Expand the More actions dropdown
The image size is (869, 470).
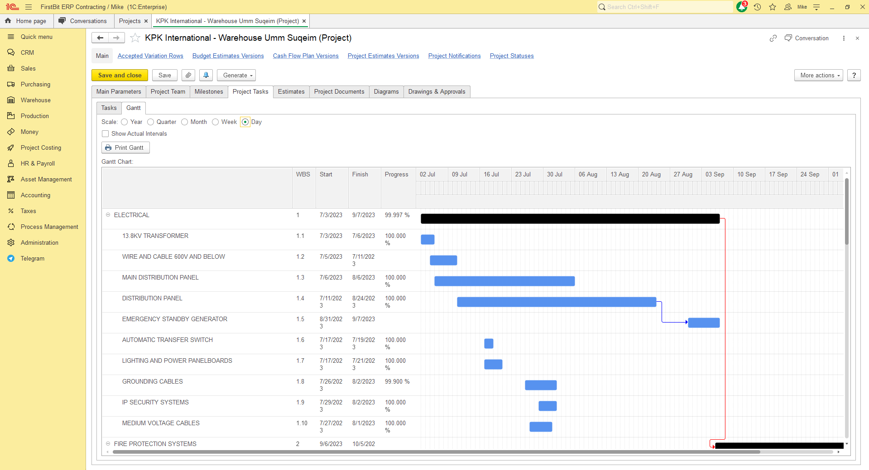(x=818, y=75)
